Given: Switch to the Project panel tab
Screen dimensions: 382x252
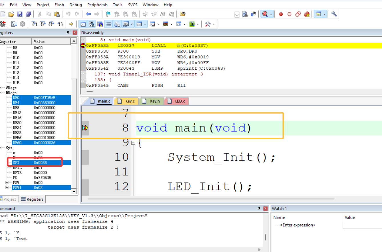Looking at the screenshot, I should pos(9,199).
